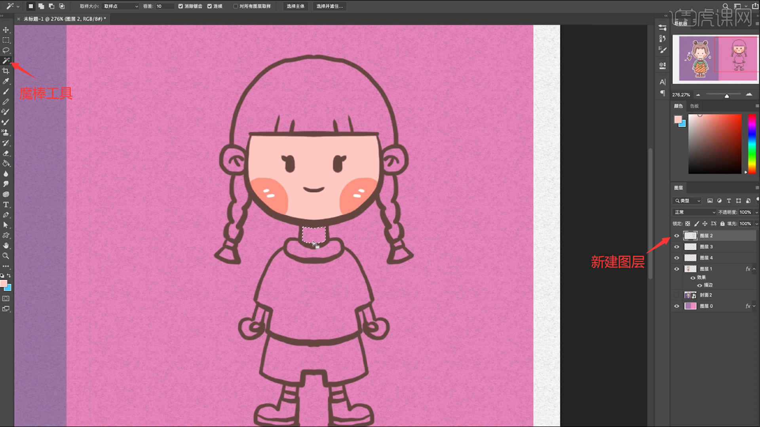Open the Sample Size (取样点) dropdown
This screenshot has height=427, width=760.
click(x=120, y=6)
